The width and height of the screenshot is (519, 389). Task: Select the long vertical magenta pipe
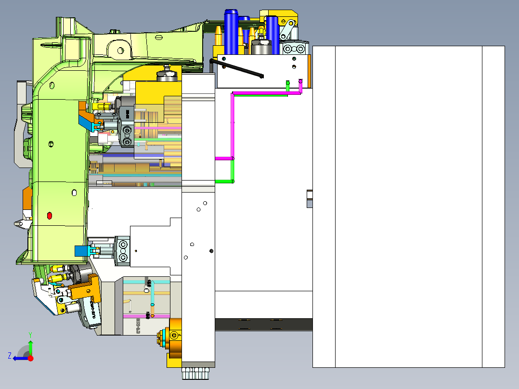tap(233, 126)
